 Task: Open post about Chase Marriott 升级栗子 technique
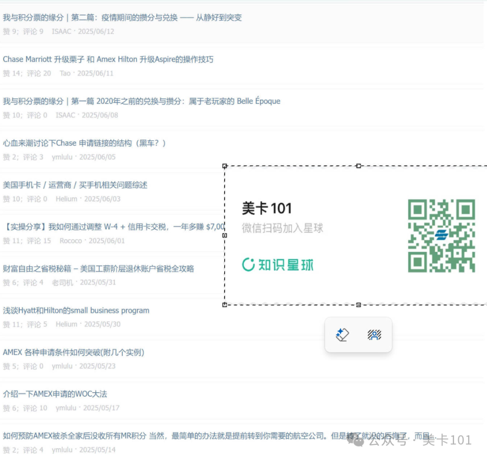pyautogui.click(x=108, y=59)
